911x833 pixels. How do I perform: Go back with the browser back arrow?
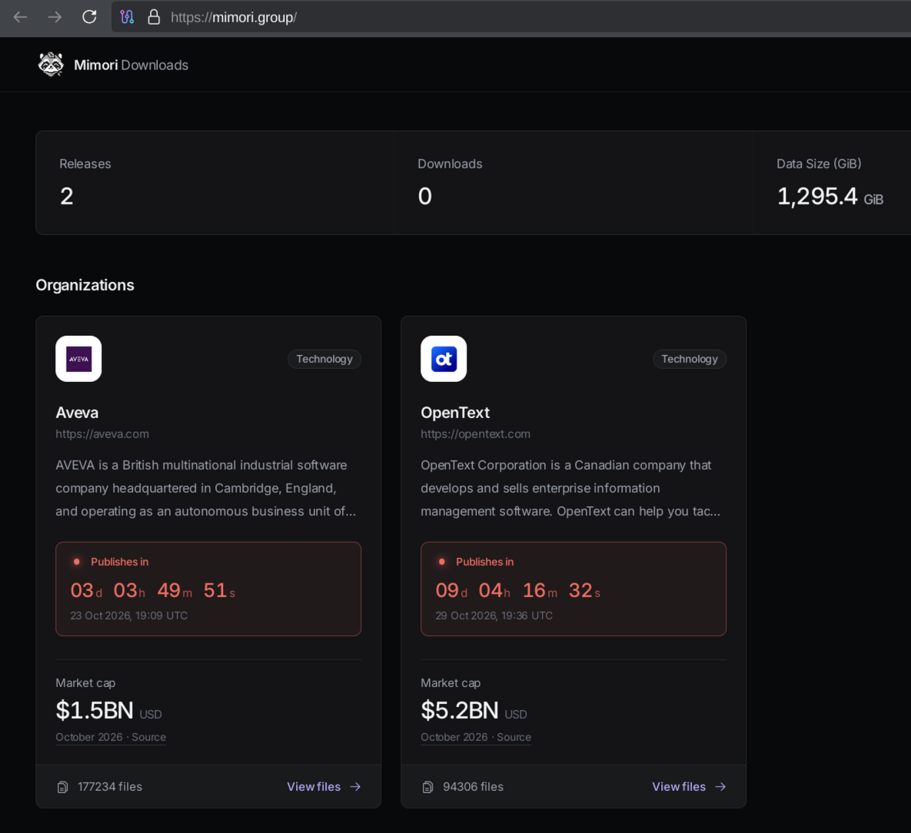[x=20, y=18]
